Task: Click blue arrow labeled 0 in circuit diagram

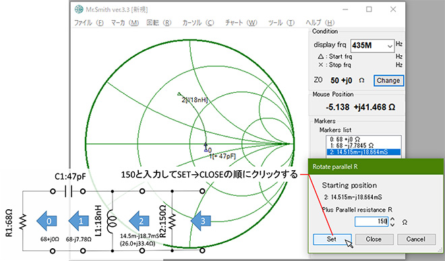Action: pos(47,221)
